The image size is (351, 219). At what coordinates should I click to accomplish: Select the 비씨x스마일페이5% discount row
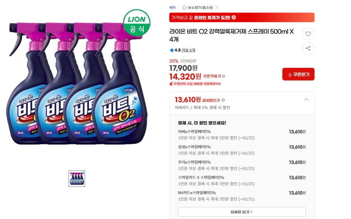242,135
